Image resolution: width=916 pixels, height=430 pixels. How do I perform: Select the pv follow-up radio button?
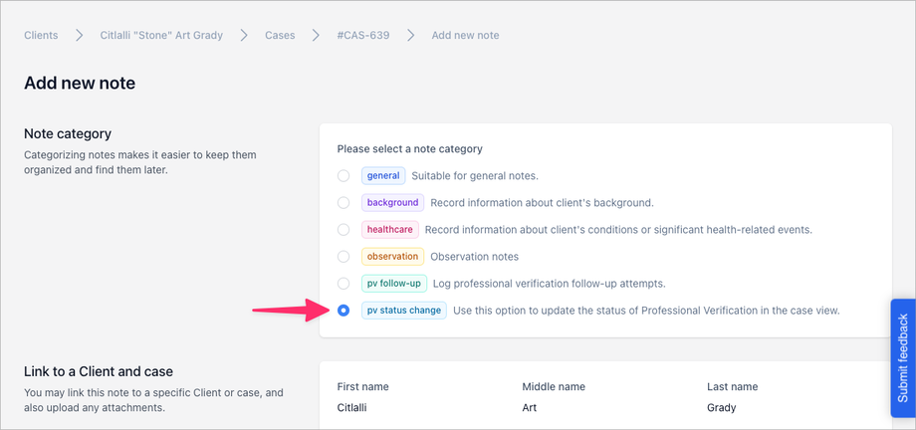343,284
